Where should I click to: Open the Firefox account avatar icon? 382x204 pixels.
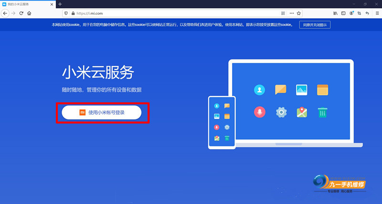(x=351, y=13)
